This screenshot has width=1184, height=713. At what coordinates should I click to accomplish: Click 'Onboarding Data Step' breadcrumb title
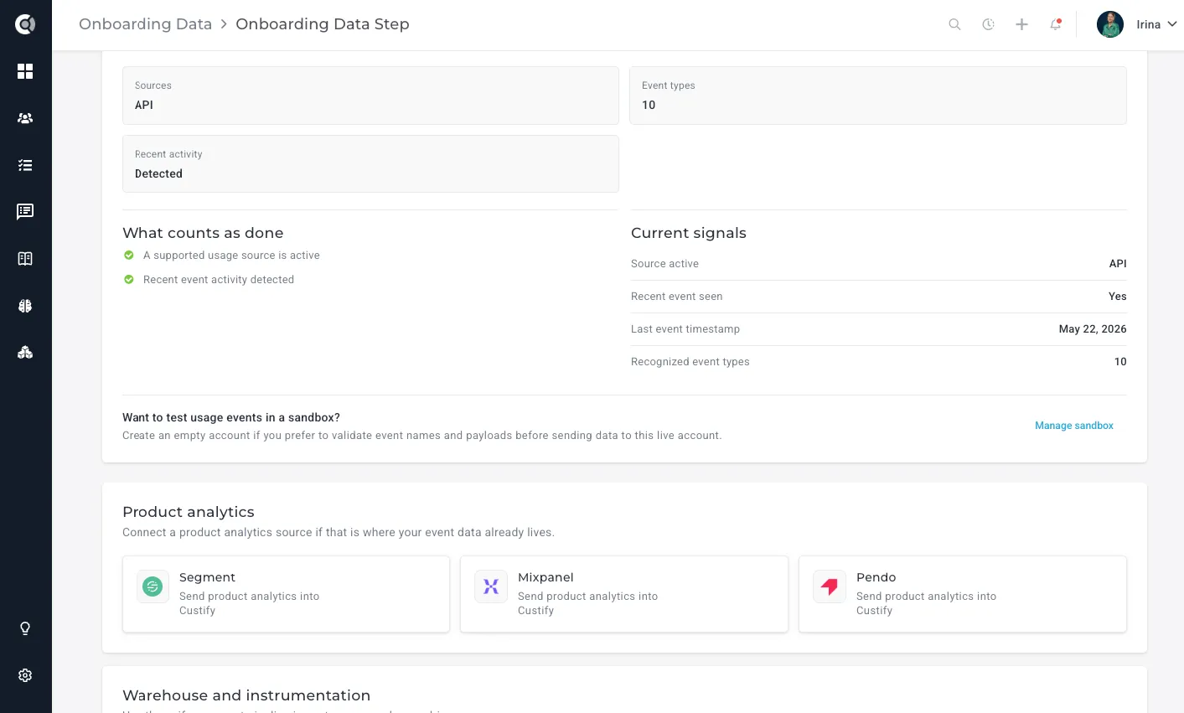[323, 24]
